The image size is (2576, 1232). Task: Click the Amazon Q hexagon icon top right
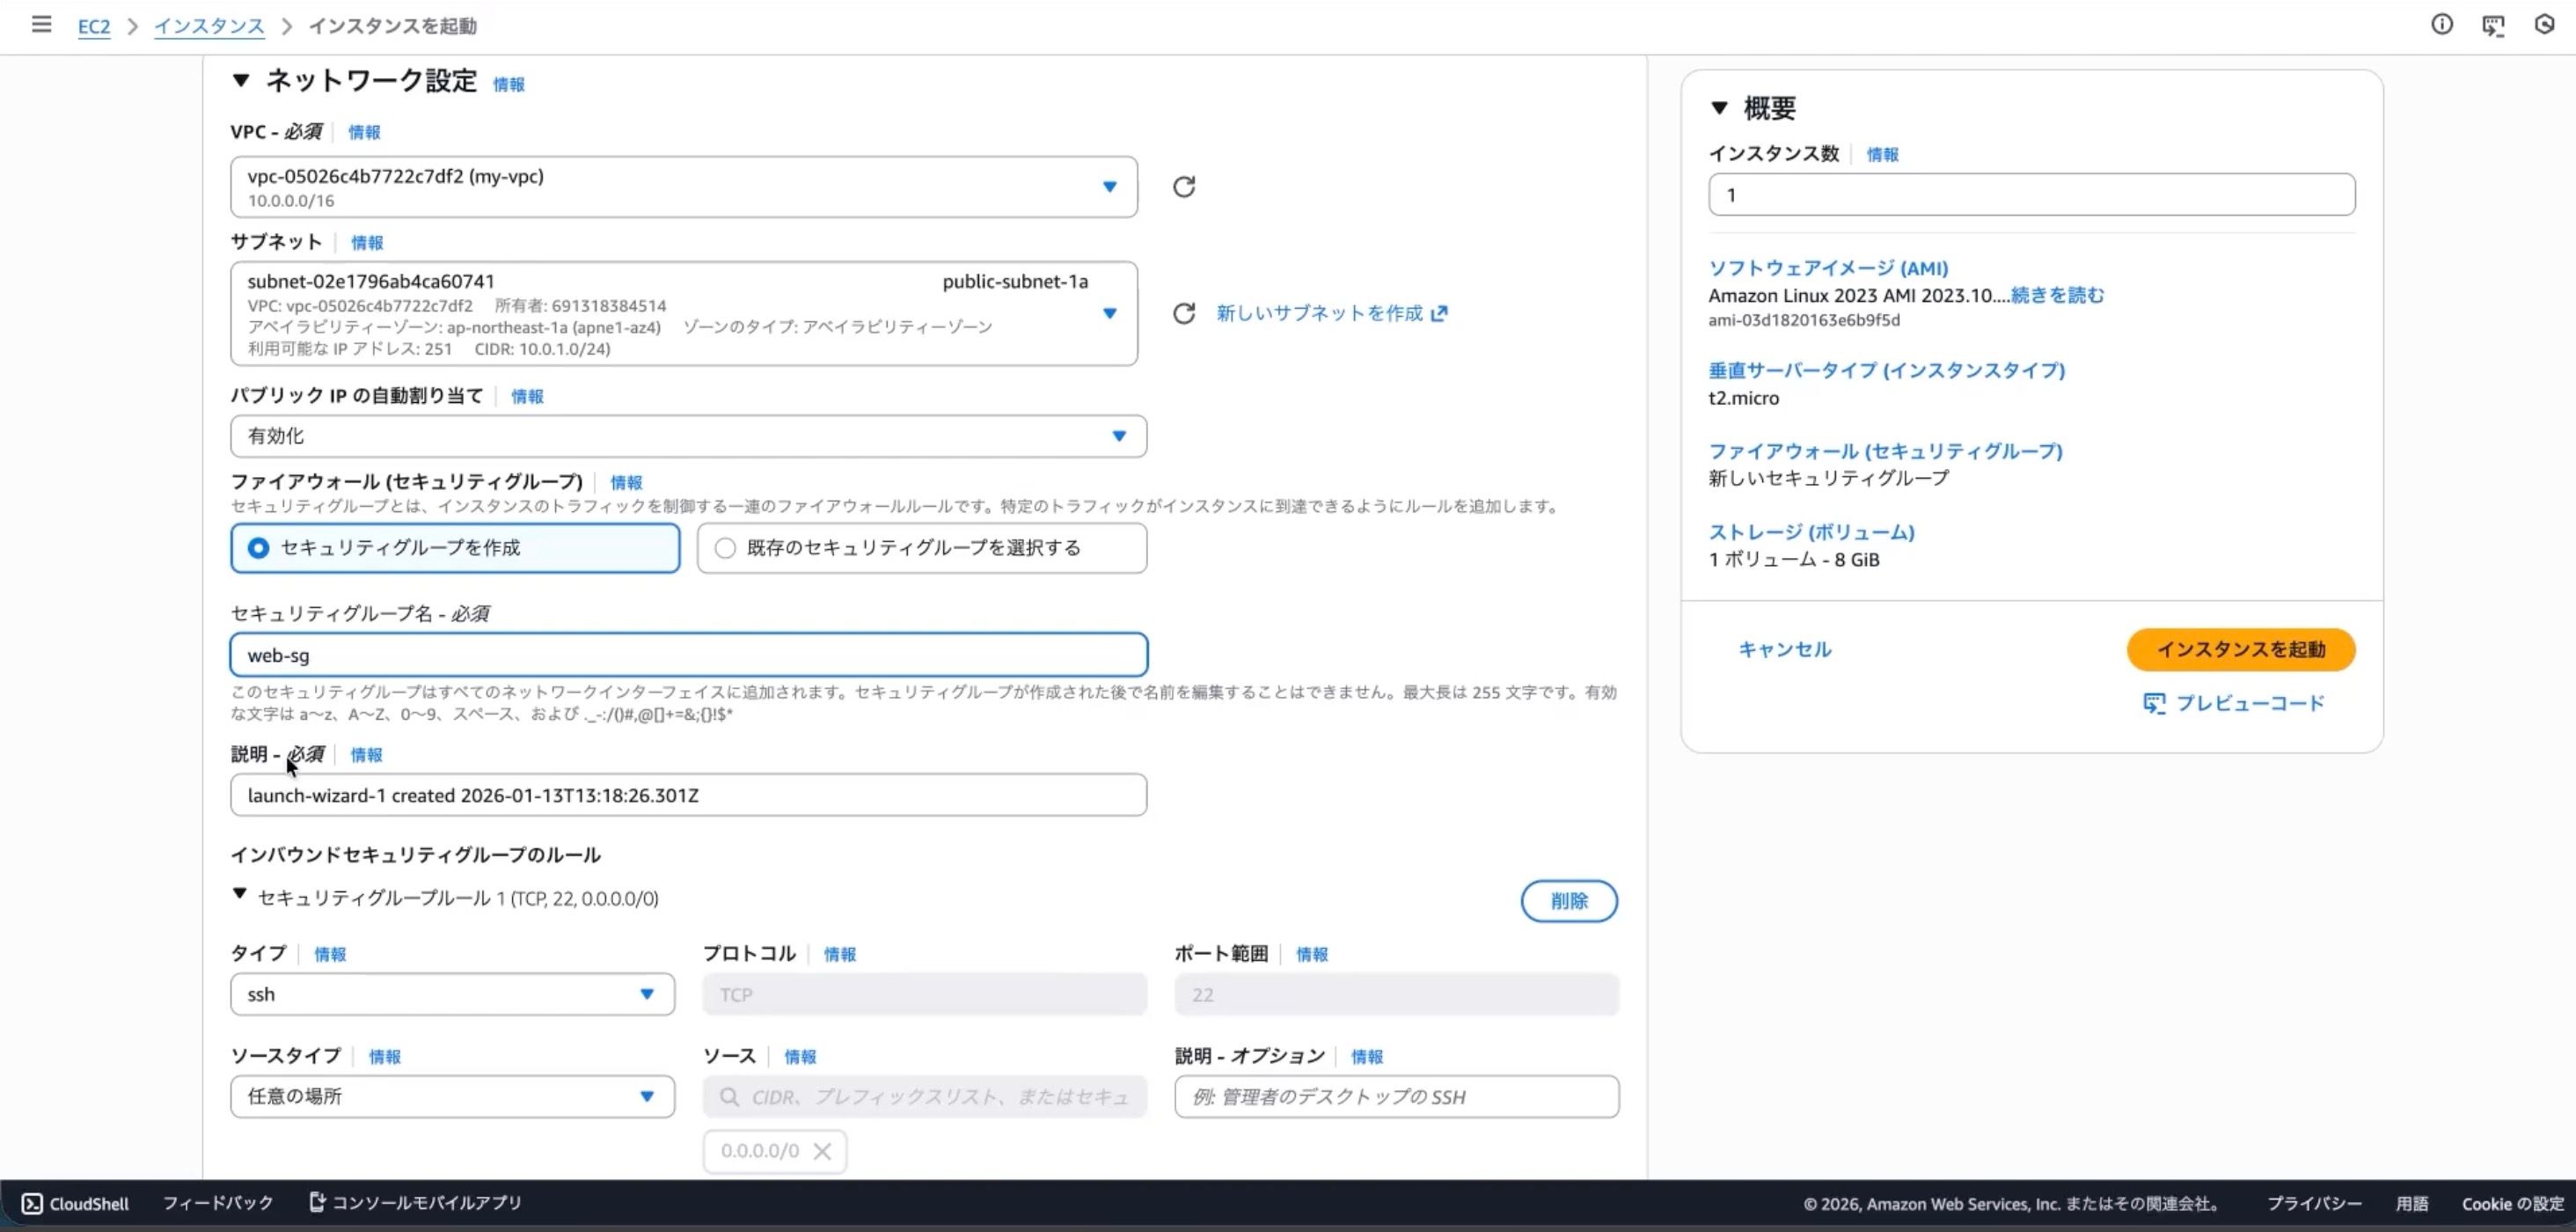2545,25
